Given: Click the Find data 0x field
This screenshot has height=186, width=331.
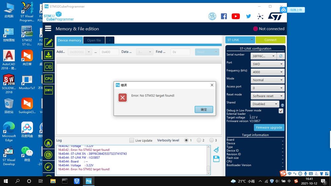Looking at the screenshot, I should (180, 52).
